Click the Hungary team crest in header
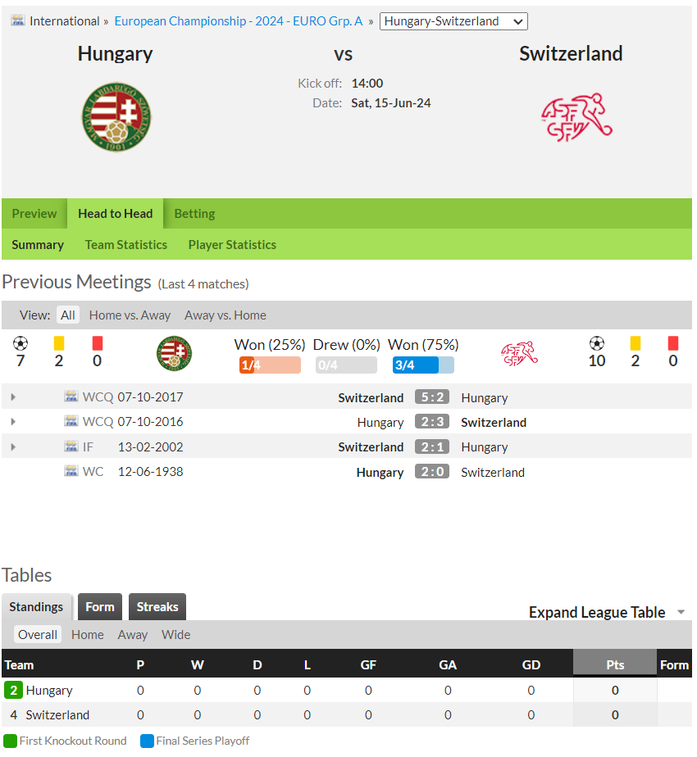This screenshot has width=697, height=757. click(x=116, y=117)
